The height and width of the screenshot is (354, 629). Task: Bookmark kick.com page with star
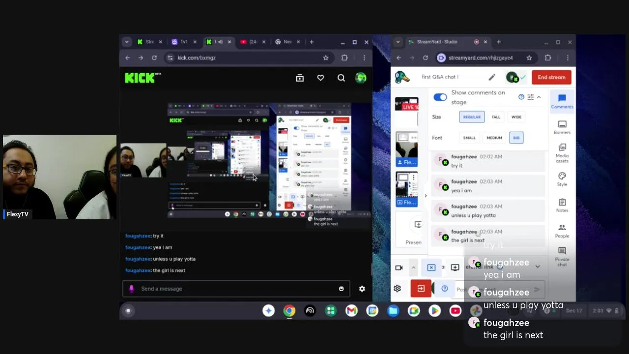click(x=325, y=58)
